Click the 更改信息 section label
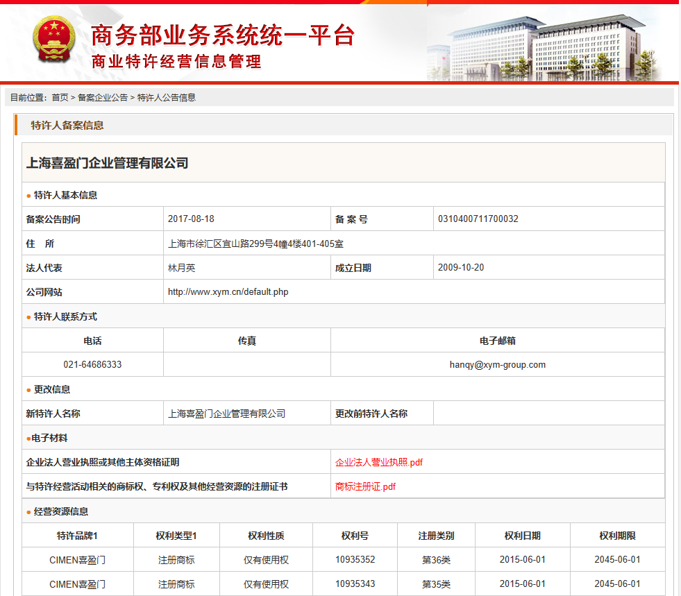 52,389
